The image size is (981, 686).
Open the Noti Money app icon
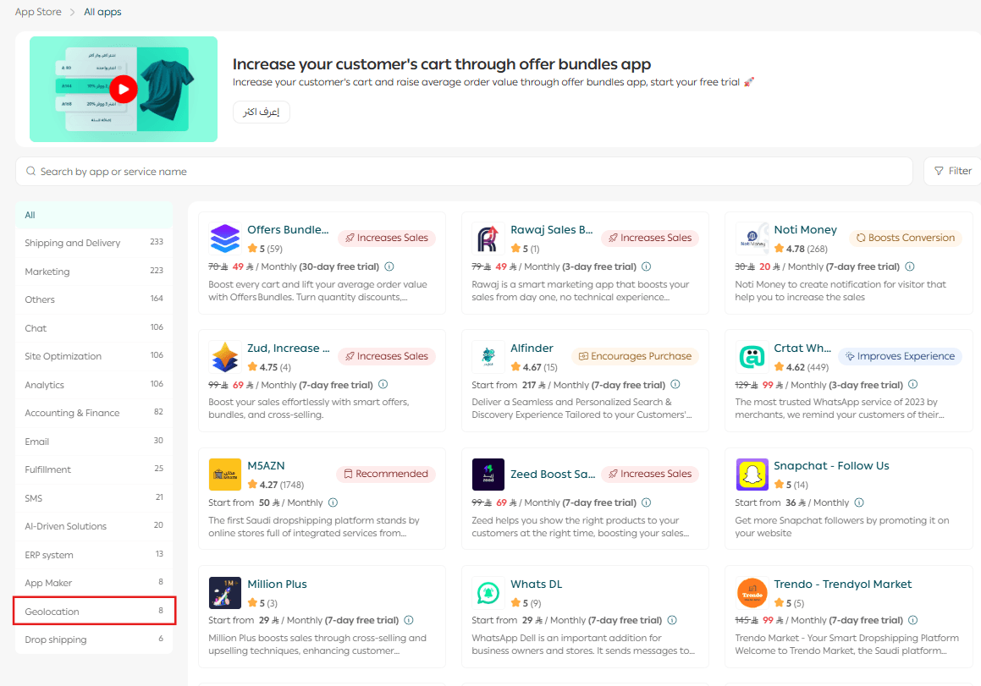coord(752,239)
